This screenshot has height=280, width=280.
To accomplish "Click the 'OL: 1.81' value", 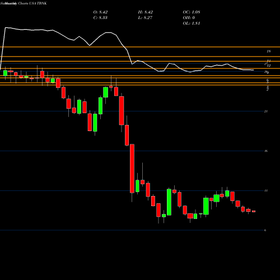I will (x=192, y=24).
